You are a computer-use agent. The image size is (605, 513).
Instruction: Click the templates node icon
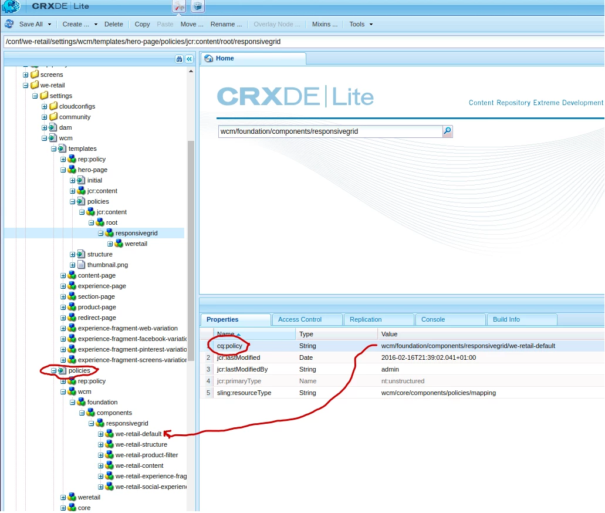coord(62,148)
